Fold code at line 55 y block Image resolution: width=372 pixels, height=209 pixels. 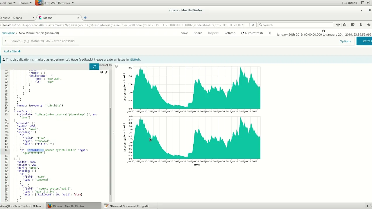click(10, 185)
